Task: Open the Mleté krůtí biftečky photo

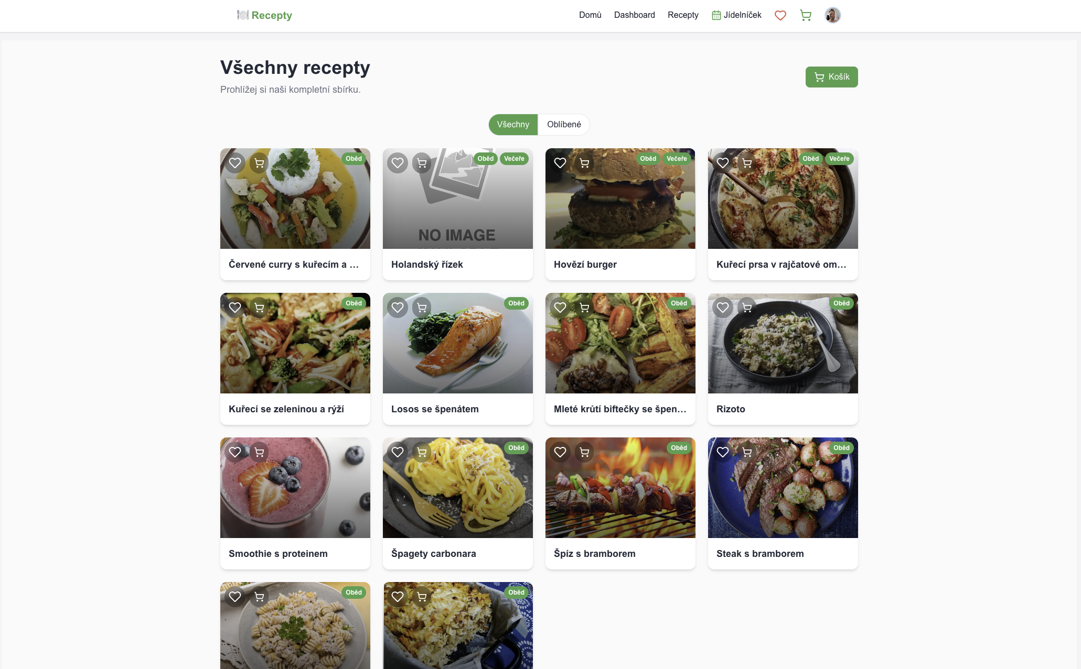Action: click(620, 343)
